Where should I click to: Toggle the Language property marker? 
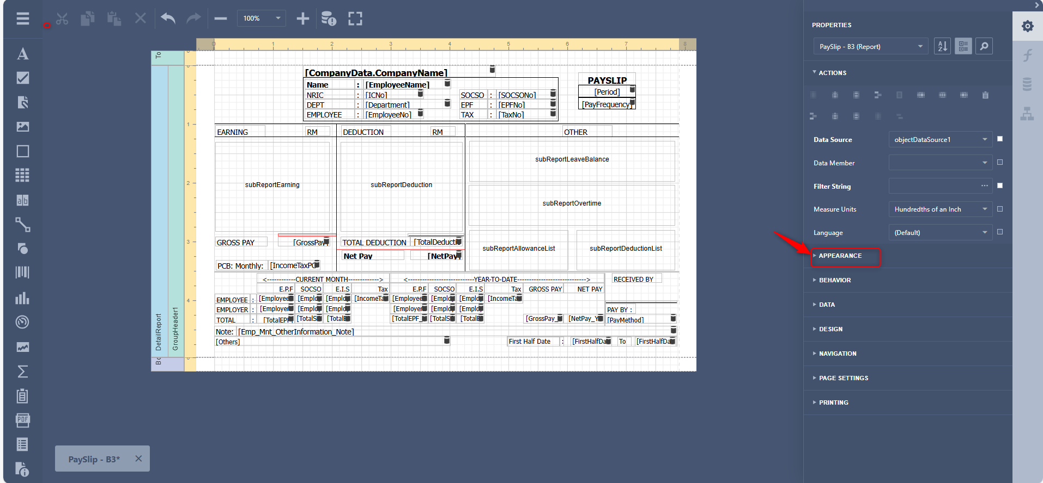click(x=1000, y=232)
